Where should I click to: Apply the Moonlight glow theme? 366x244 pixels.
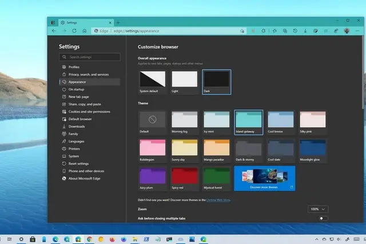(313, 150)
